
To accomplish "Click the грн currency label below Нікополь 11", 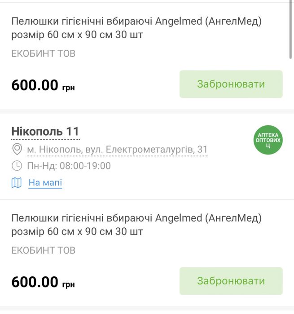I will tap(69, 284).
